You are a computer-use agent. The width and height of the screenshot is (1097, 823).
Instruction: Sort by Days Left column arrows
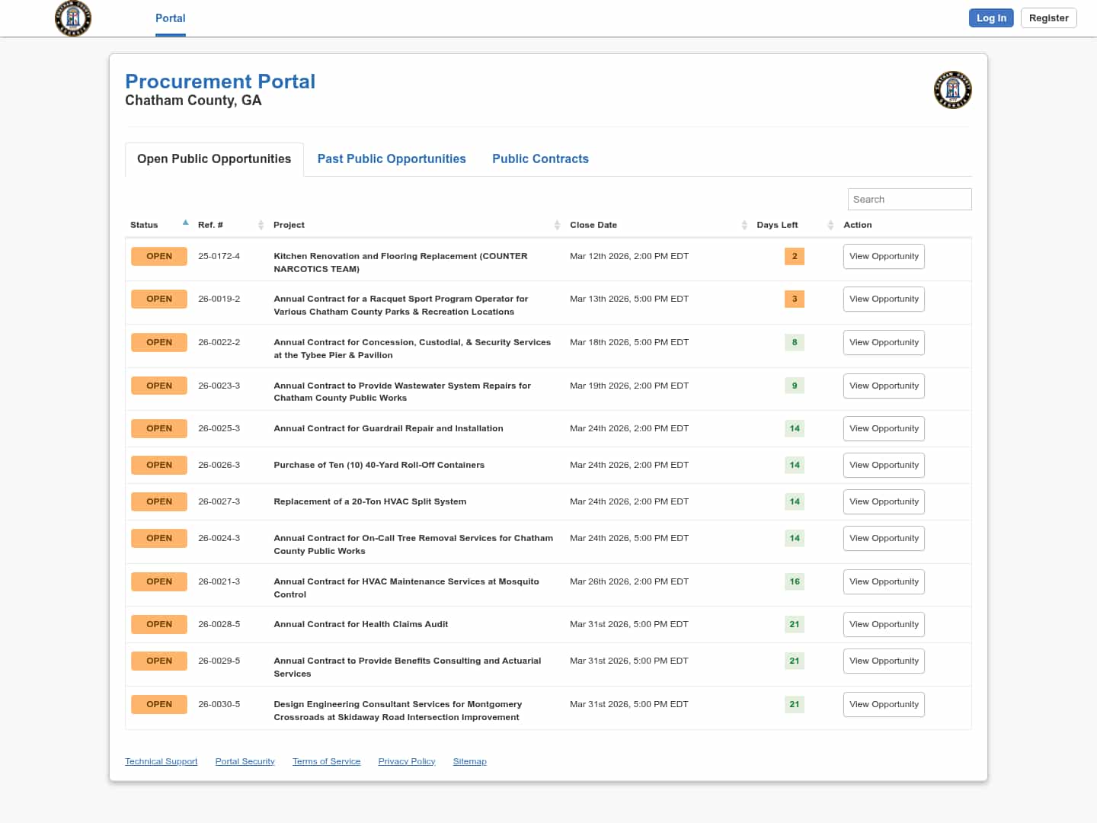pos(830,225)
